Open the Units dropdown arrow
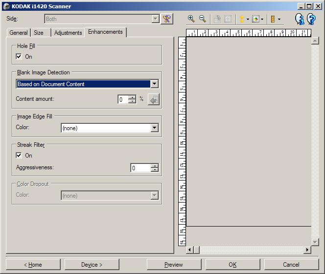The width and height of the screenshot is (325, 274). [279, 19]
